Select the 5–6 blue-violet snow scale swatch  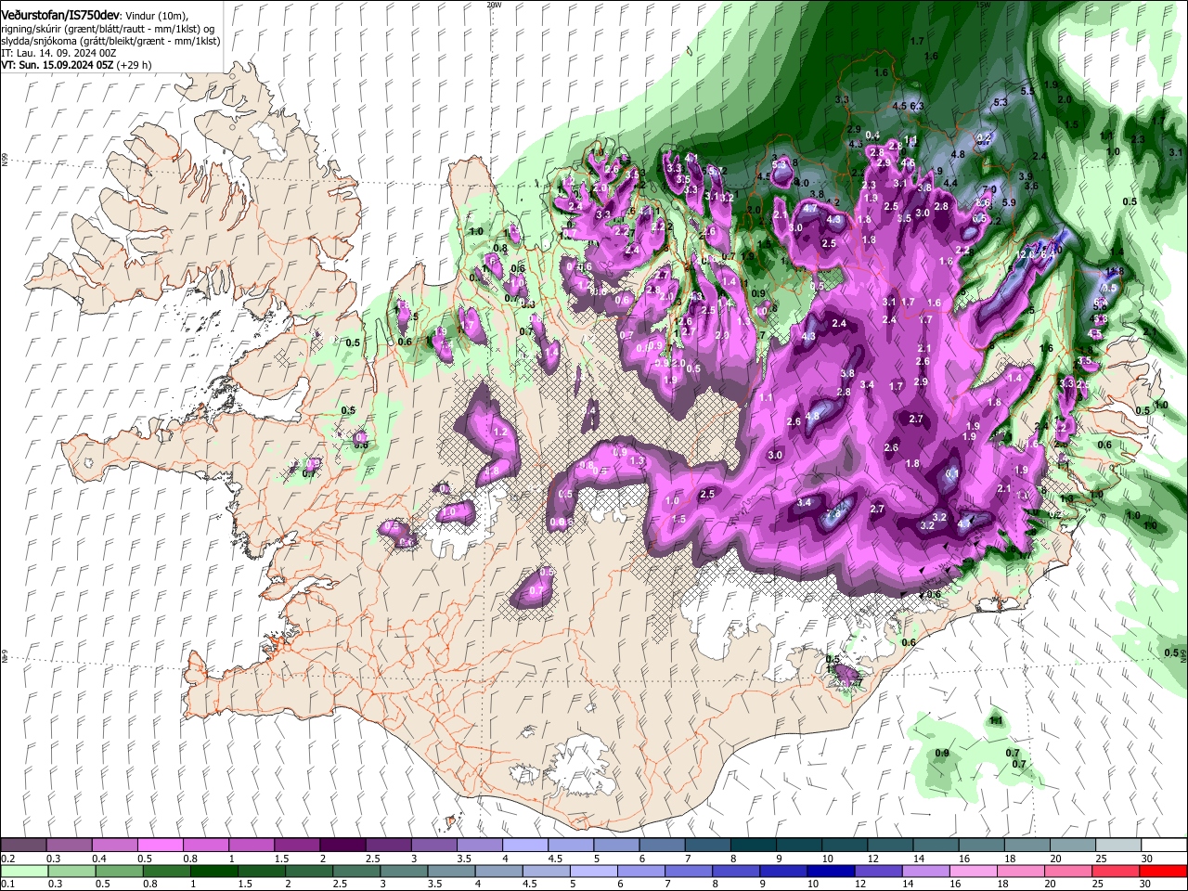pos(615,846)
